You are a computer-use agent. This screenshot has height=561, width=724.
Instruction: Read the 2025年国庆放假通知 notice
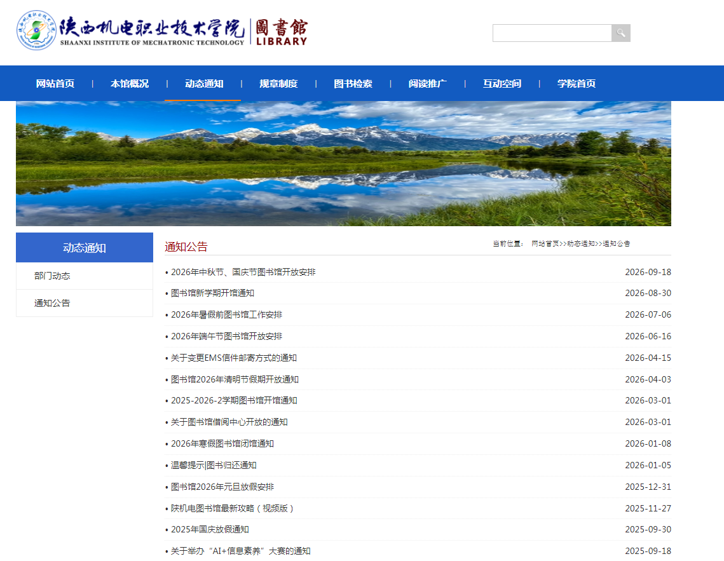[210, 530]
